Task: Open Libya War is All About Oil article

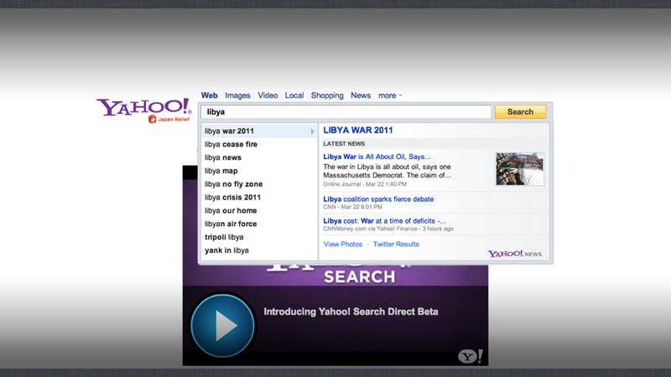Action: point(377,157)
